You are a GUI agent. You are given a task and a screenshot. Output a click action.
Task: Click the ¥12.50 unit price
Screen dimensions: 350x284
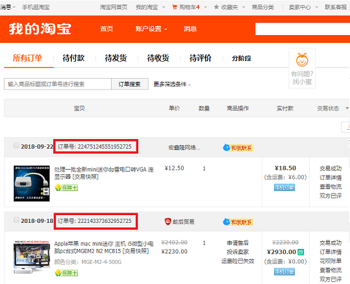[x=174, y=168]
